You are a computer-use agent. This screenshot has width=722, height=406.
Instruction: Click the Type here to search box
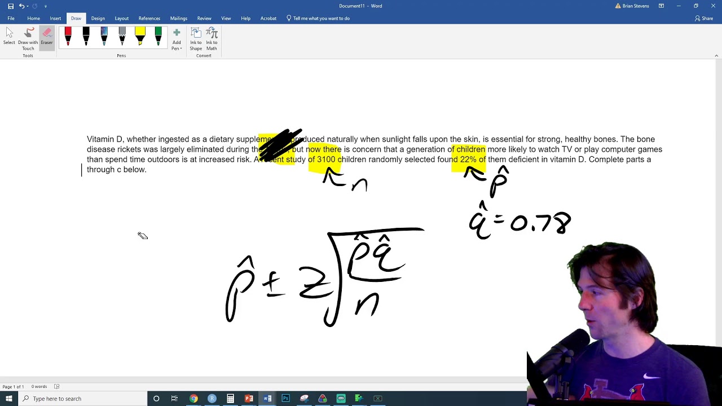(82, 399)
